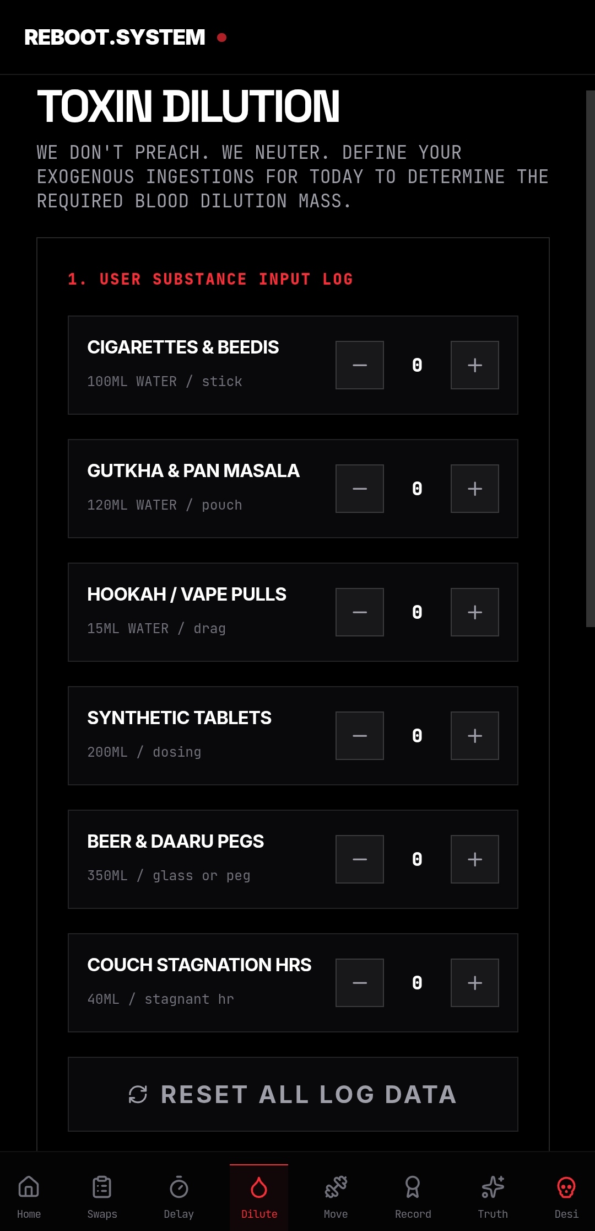Open the Swaps clipboard icon

coord(102,1187)
